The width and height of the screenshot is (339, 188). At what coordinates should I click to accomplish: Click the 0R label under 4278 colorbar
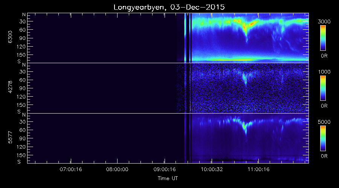(x=324, y=106)
